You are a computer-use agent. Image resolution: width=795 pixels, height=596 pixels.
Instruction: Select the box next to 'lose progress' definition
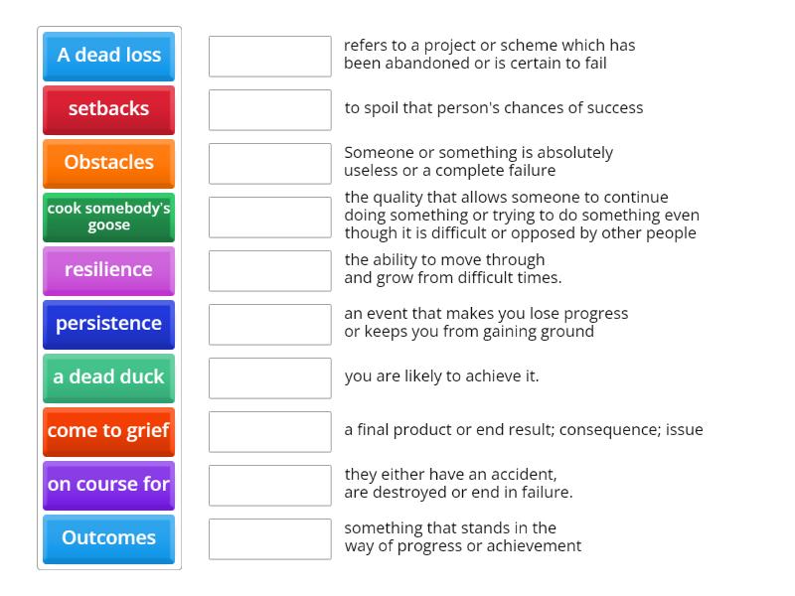coord(269,324)
